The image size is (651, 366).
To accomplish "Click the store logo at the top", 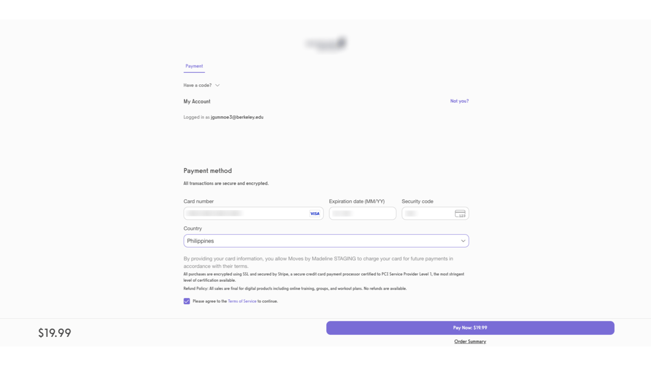I will point(326,43).
